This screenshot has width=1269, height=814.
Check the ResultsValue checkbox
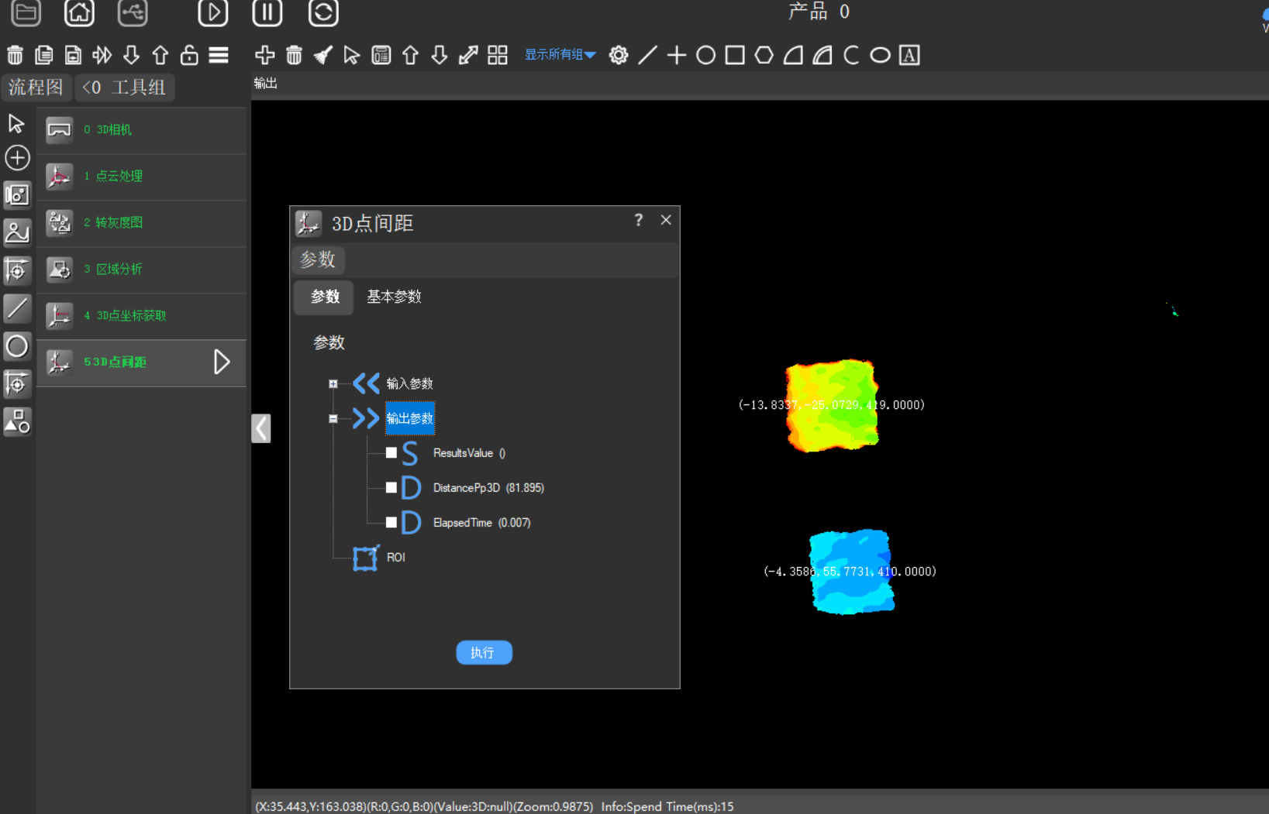click(391, 453)
